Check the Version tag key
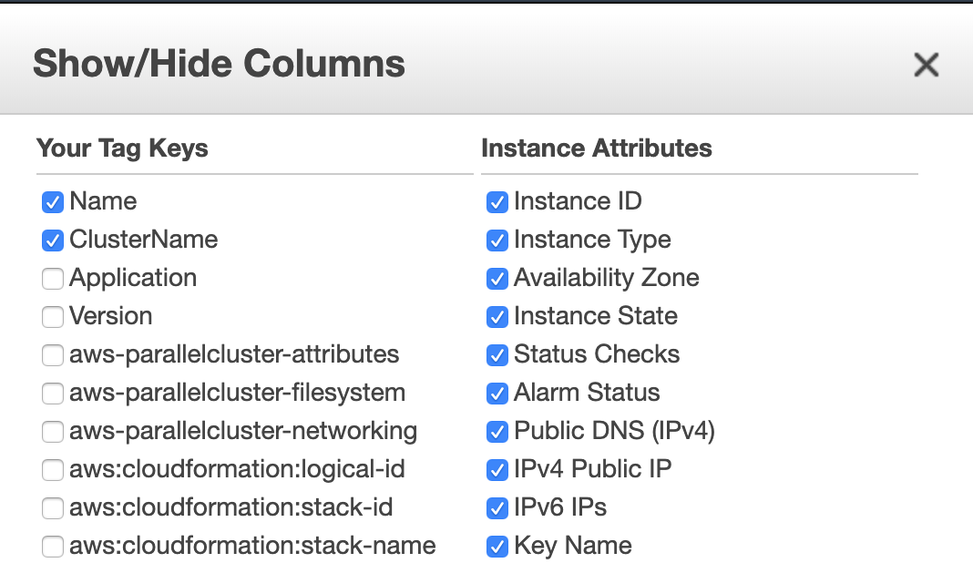This screenshot has width=973, height=563. [52, 317]
